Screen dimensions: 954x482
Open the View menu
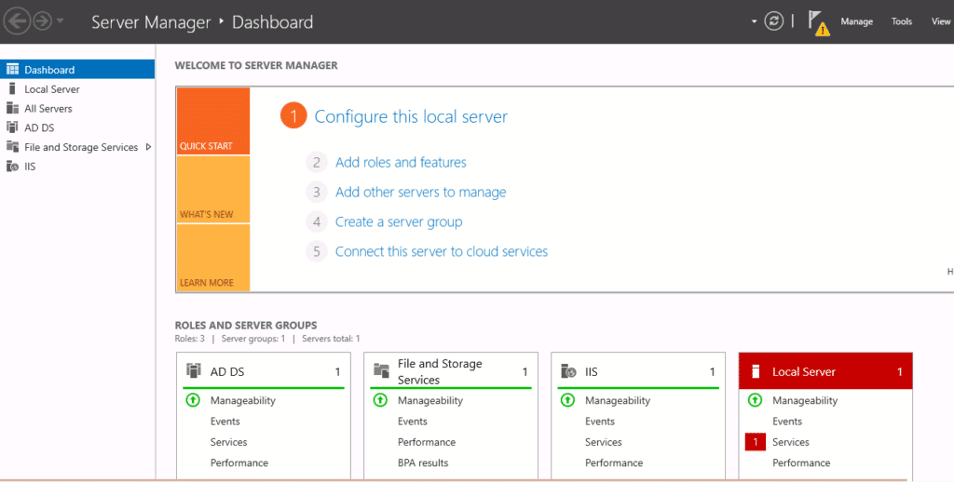[941, 21]
